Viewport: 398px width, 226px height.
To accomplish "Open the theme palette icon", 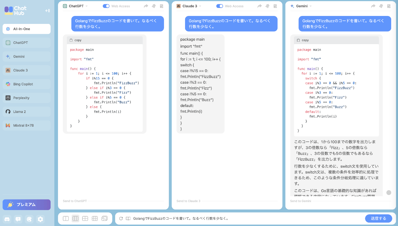I will coord(29,219).
